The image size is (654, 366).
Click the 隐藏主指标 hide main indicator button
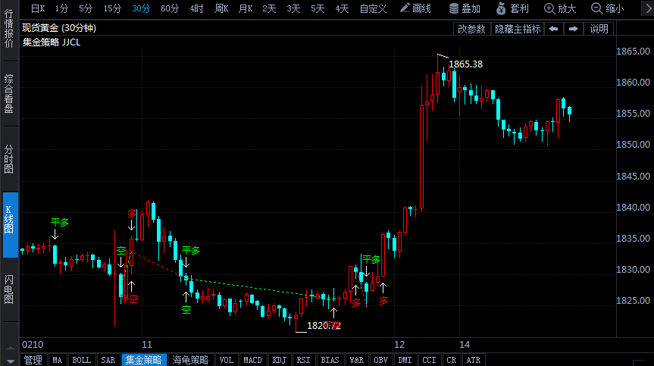(x=518, y=29)
